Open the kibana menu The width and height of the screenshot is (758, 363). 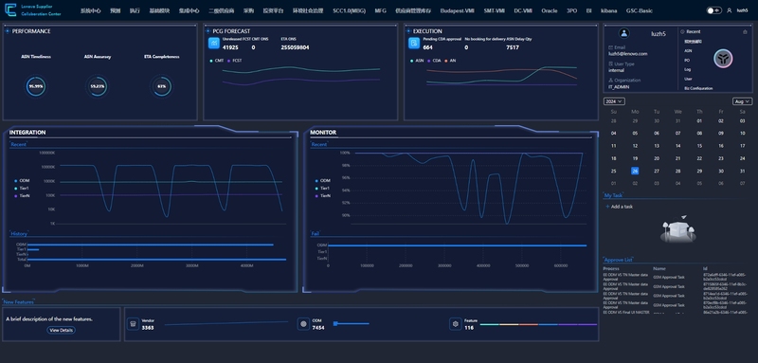point(608,10)
